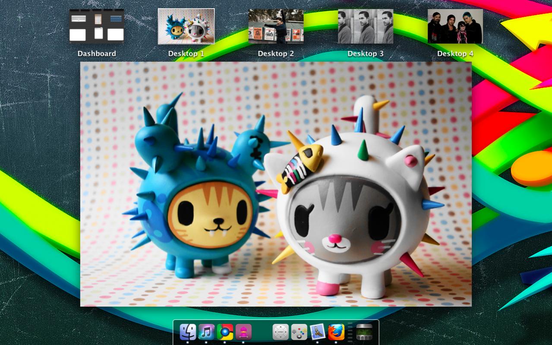Click the Desktop 2 label
This screenshot has height=345, width=552.
pos(276,54)
